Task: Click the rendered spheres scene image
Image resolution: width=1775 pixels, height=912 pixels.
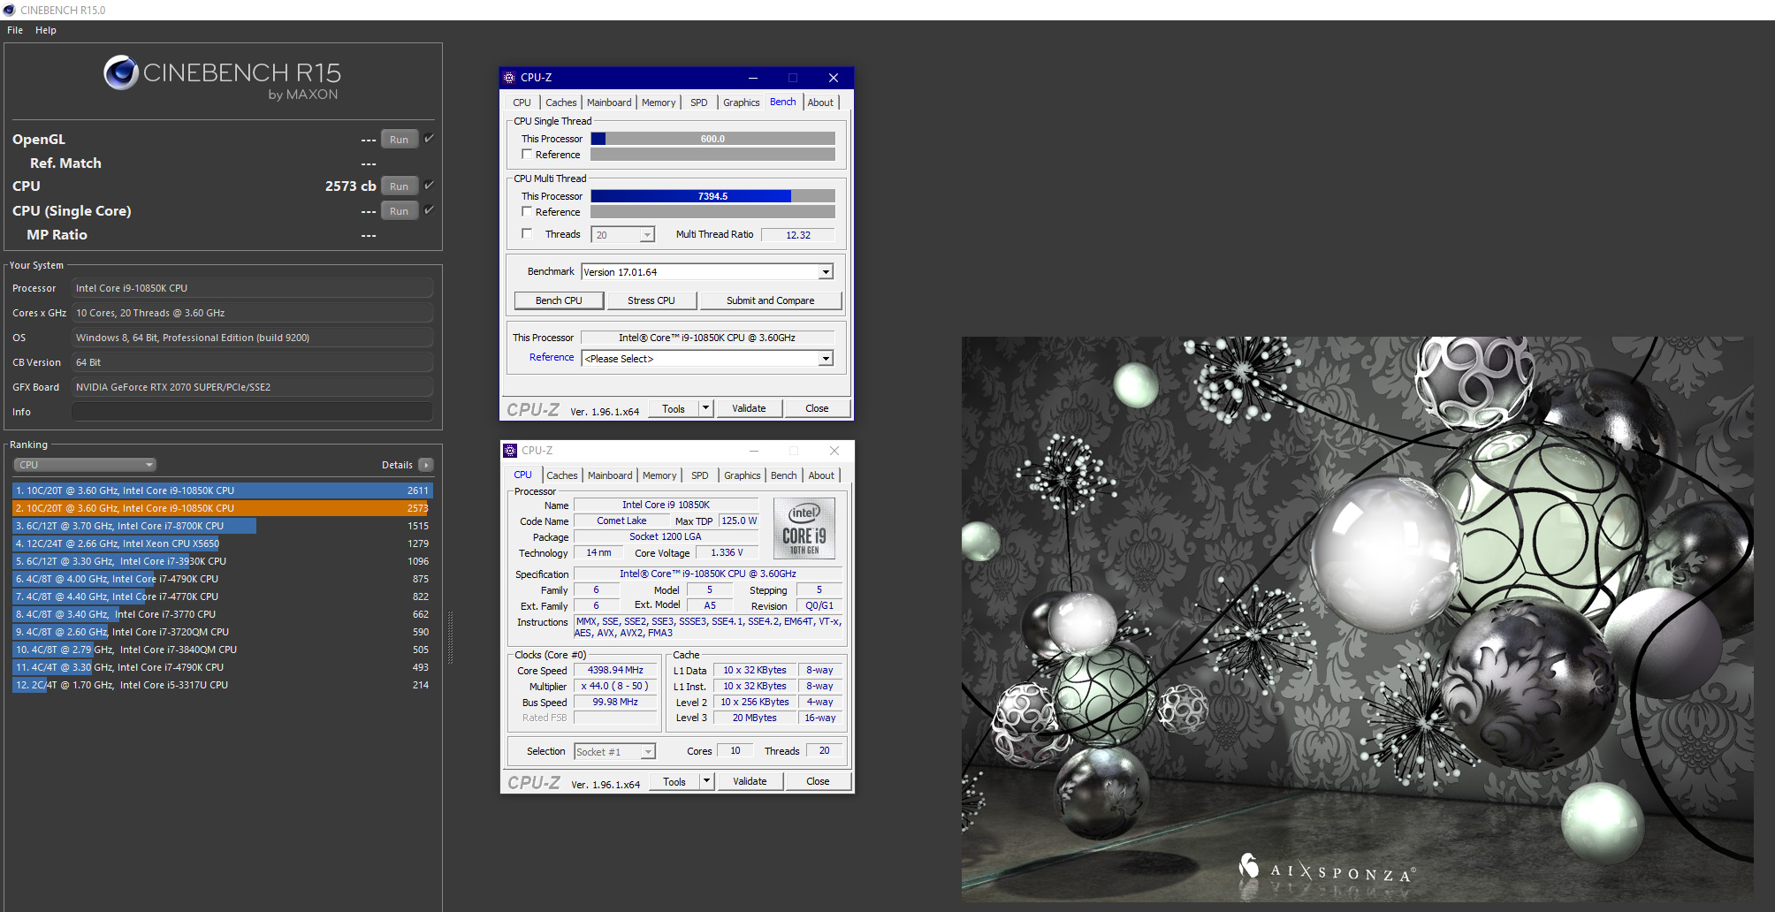Action: click(x=1357, y=619)
